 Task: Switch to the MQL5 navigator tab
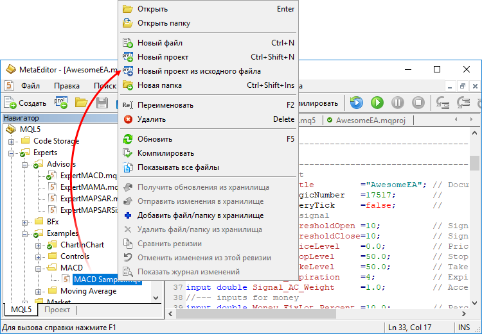[x=21, y=310]
